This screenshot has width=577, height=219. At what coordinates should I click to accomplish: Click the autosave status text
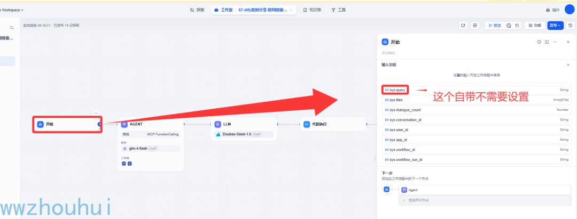click(x=51, y=26)
